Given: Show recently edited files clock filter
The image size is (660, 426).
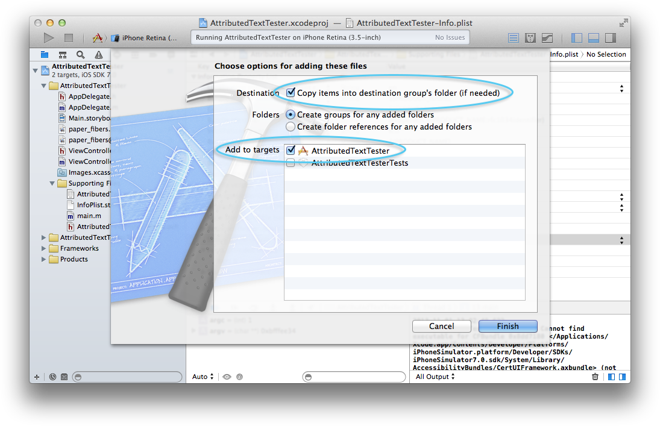Looking at the screenshot, I should coord(52,377).
